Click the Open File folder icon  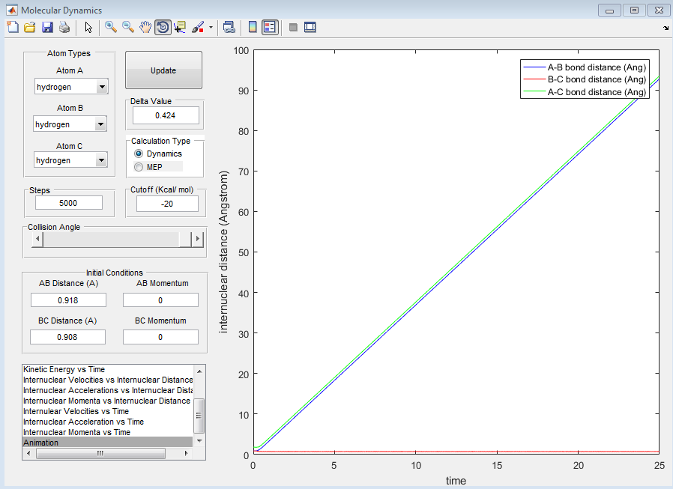[30, 28]
